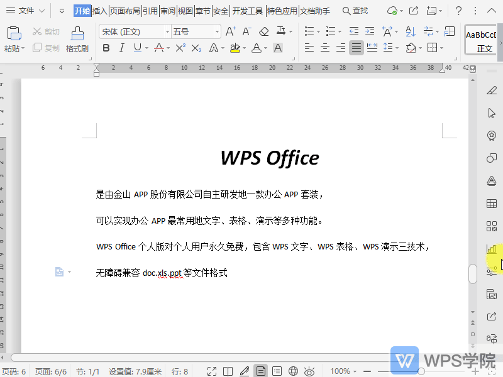Open the translate icon in sidebar
Viewport: 503px width, 377px height.
pyautogui.click(x=492, y=339)
